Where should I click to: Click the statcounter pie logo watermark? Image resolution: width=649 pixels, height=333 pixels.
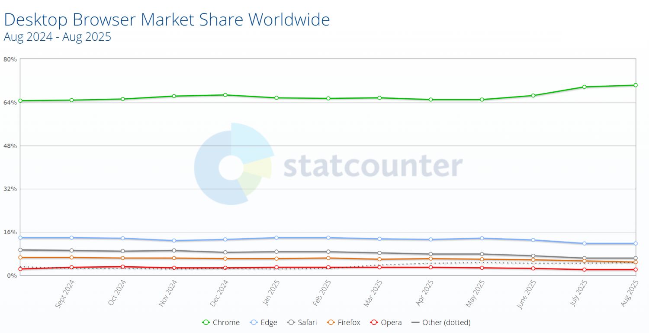(233, 164)
